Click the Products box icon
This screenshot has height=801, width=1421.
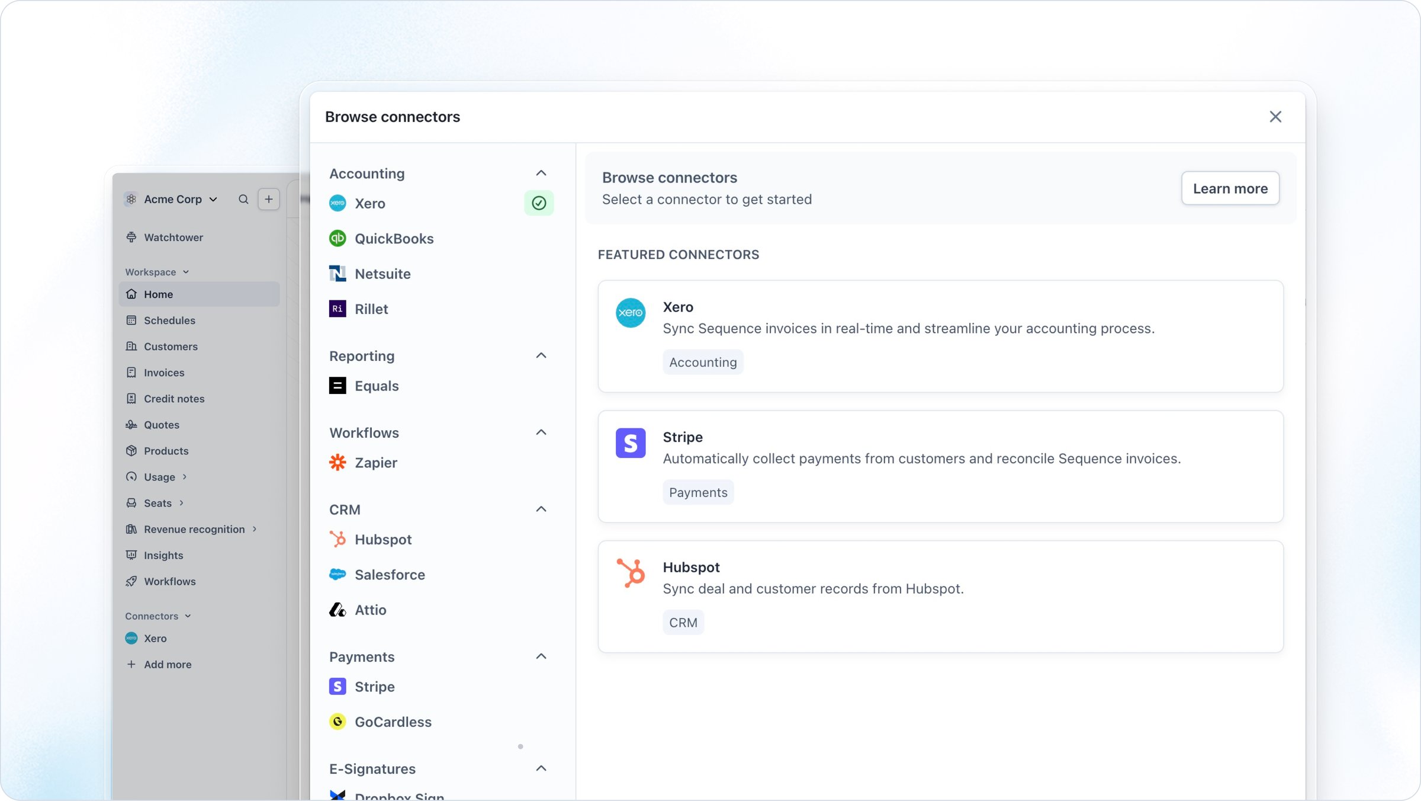pyautogui.click(x=131, y=451)
